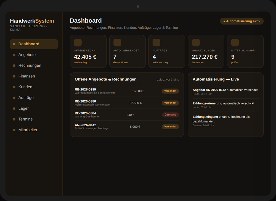276x201 pixels.
Task: Click the bullet icon beside Angebote
Action: pyautogui.click(x=14, y=55)
